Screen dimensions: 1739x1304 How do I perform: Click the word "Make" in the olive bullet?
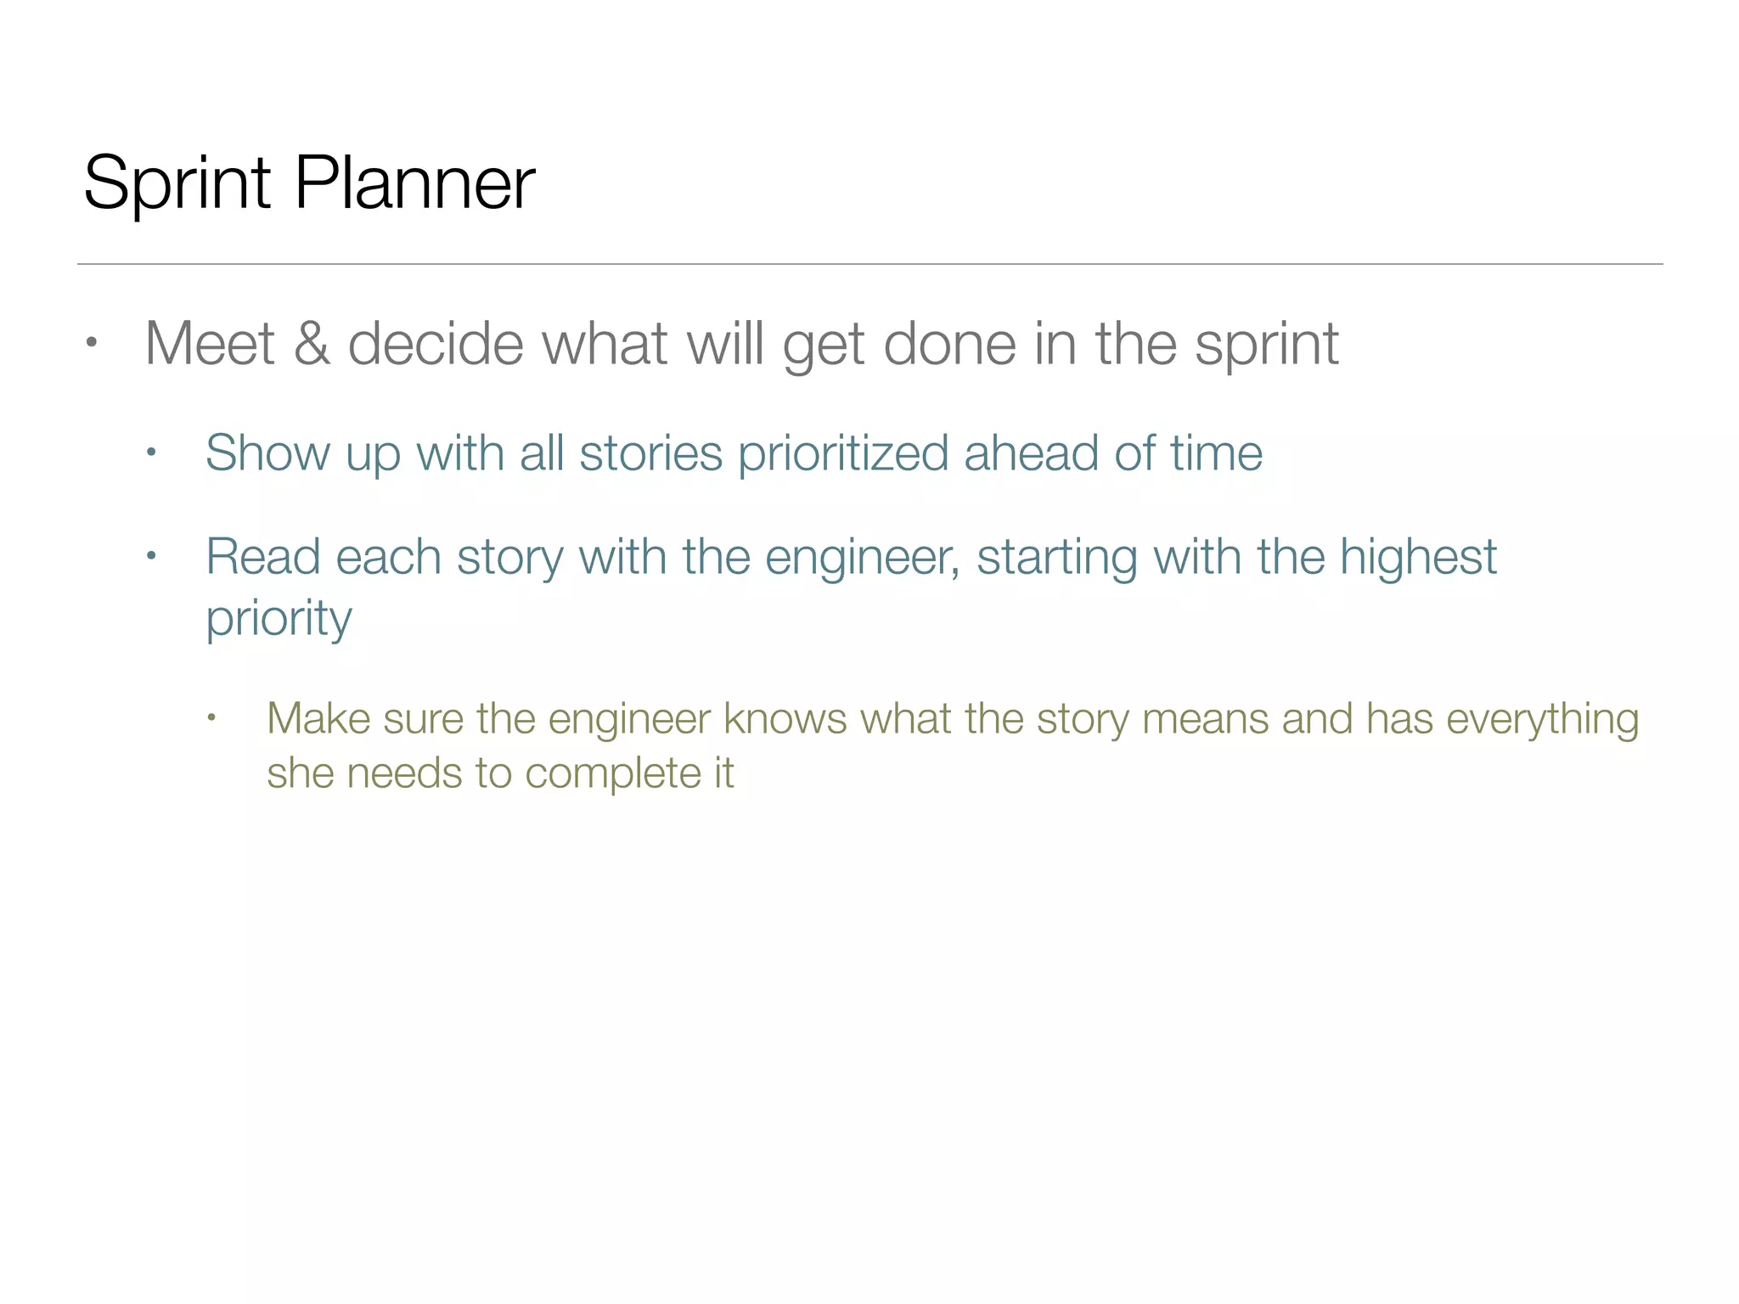[x=318, y=719]
